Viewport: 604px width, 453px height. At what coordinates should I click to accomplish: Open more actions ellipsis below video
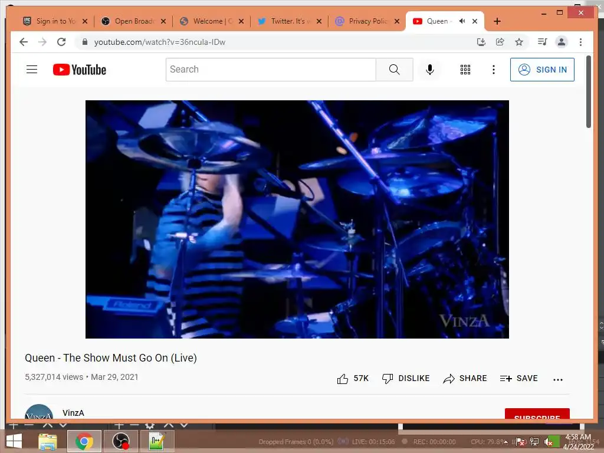[x=558, y=379]
